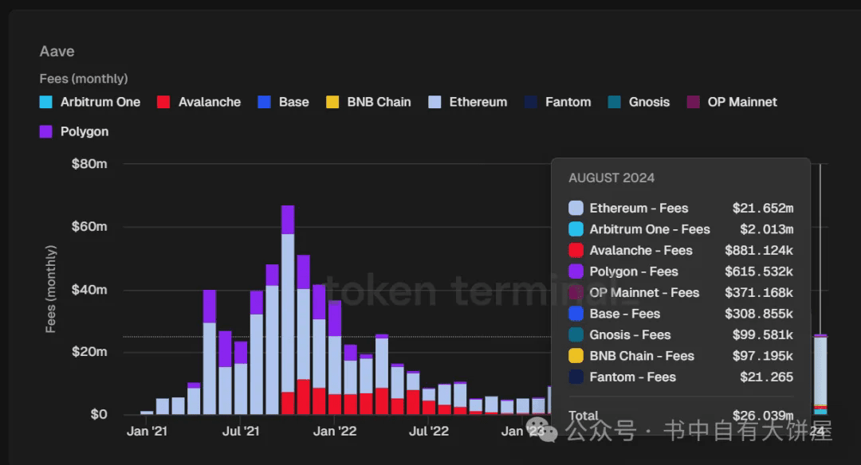The height and width of the screenshot is (465, 861).
Task: Toggle the Arbitrum One legend entry
Action: [90, 102]
